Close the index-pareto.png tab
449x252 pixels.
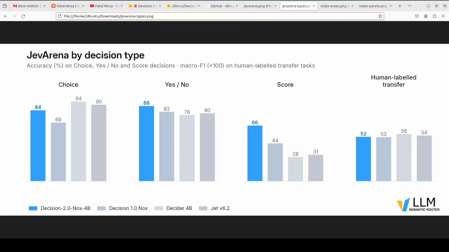tap(391, 6)
